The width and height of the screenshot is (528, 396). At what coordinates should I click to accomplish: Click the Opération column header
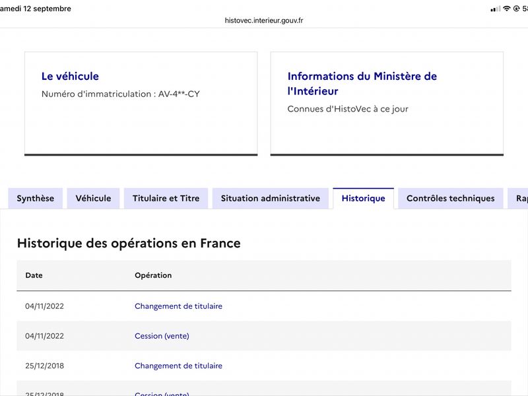(153, 275)
